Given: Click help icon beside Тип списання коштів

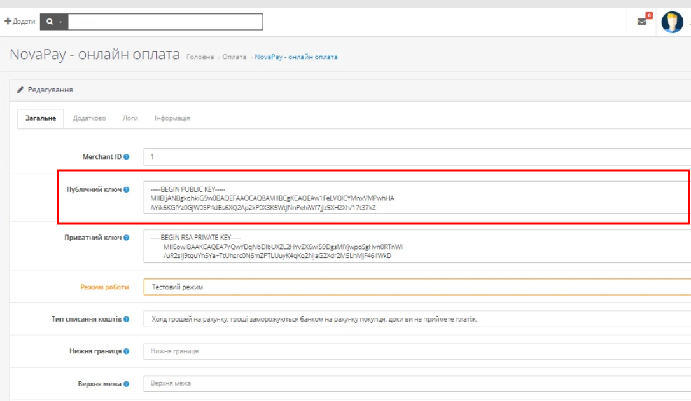Looking at the screenshot, I should click(126, 319).
